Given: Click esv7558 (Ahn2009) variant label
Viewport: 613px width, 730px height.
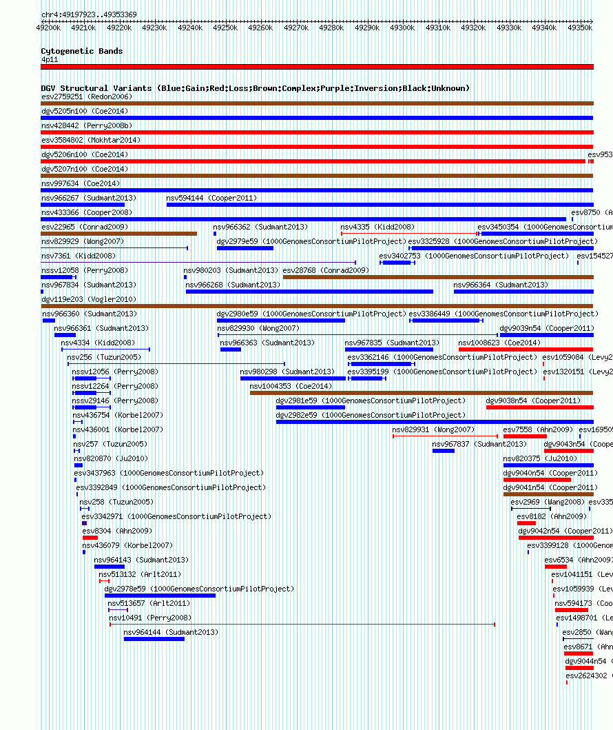Looking at the screenshot, I should (538, 429).
